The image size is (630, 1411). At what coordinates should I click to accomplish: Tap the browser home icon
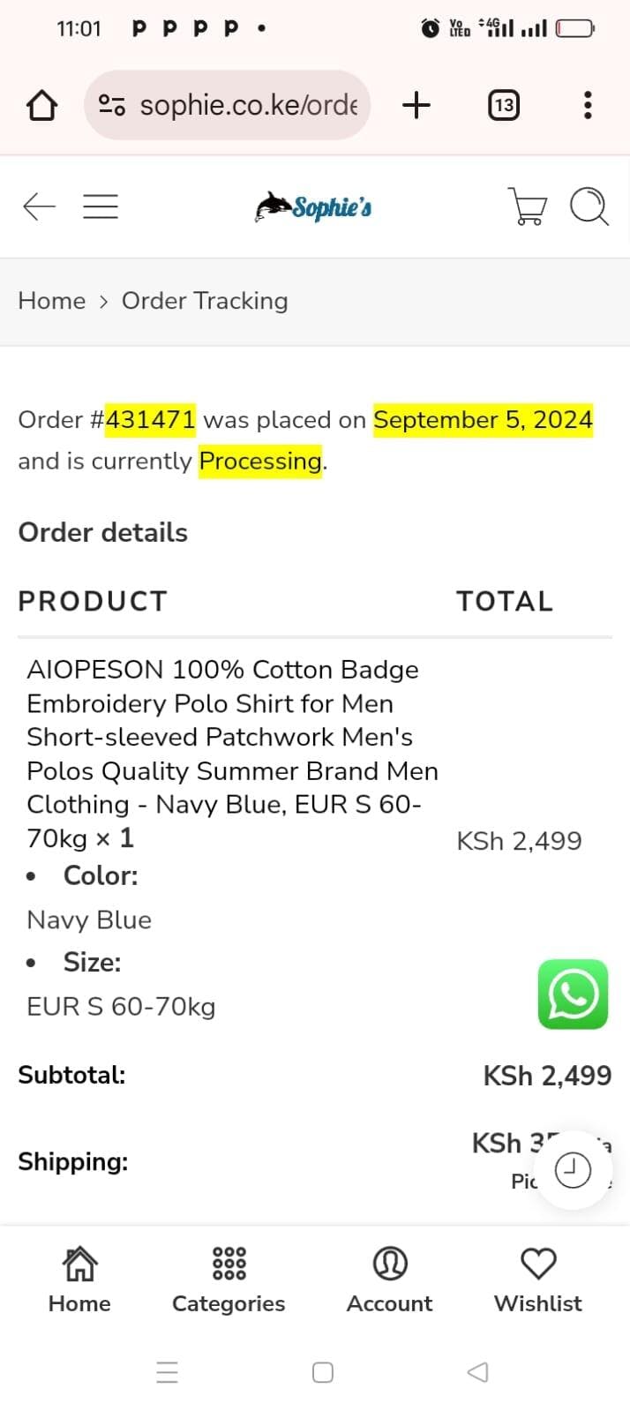coord(41,106)
